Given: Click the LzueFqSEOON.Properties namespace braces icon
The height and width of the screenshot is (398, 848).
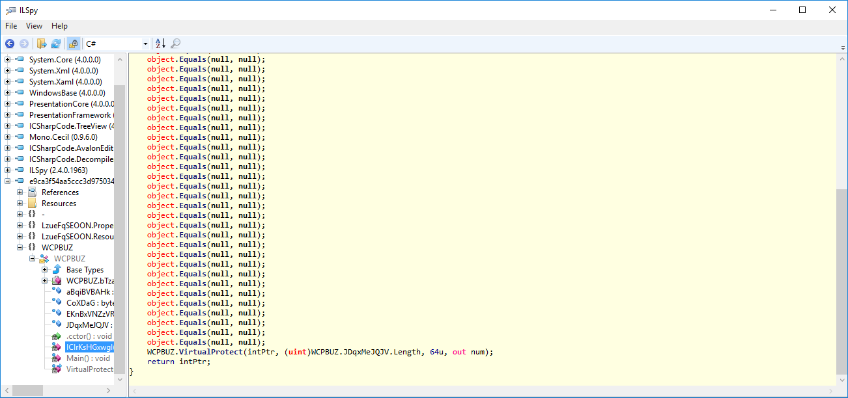Looking at the screenshot, I should click(32, 226).
